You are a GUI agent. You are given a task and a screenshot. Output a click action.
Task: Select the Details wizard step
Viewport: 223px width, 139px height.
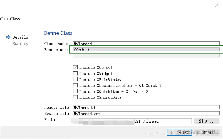pyautogui.click(x=20, y=37)
